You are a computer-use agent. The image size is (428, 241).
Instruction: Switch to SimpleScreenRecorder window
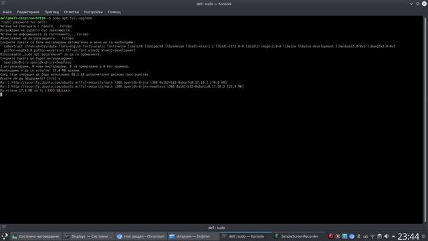click(298, 236)
